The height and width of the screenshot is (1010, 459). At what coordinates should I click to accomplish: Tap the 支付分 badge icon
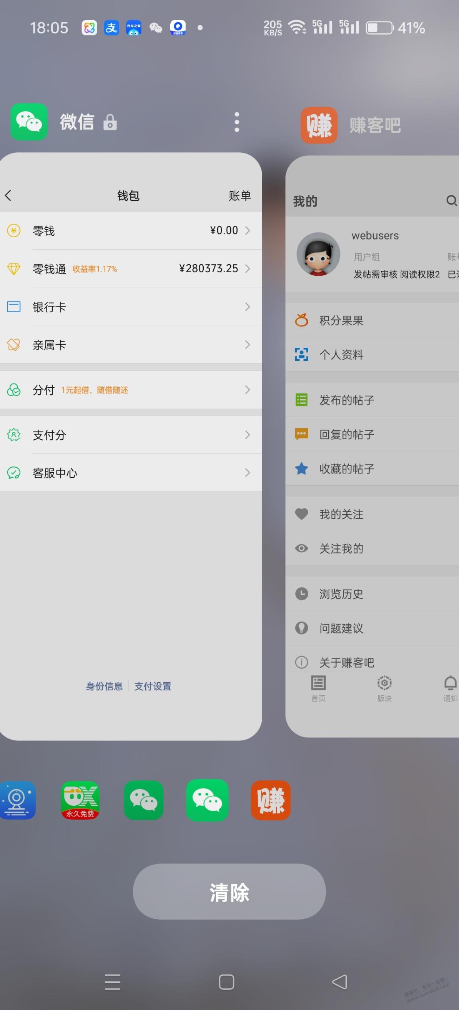[x=14, y=435]
